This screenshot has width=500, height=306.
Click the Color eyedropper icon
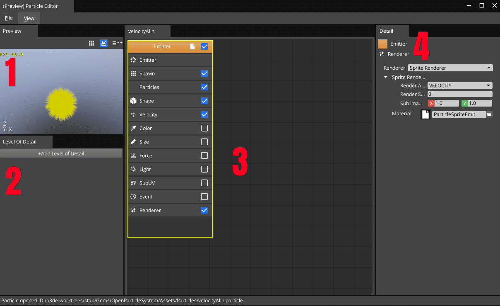(x=133, y=129)
